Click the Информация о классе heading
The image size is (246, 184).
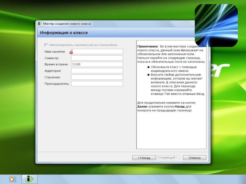[x=64, y=33]
